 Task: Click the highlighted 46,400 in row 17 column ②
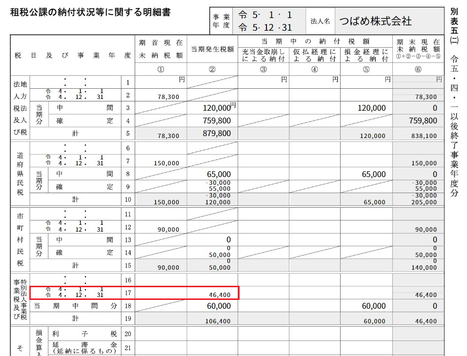pyautogui.click(x=220, y=295)
